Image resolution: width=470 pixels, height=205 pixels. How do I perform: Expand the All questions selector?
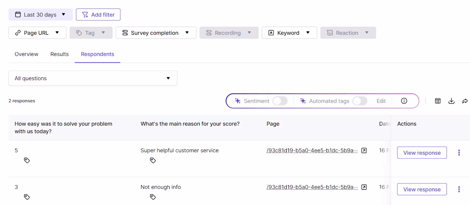[x=93, y=78]
